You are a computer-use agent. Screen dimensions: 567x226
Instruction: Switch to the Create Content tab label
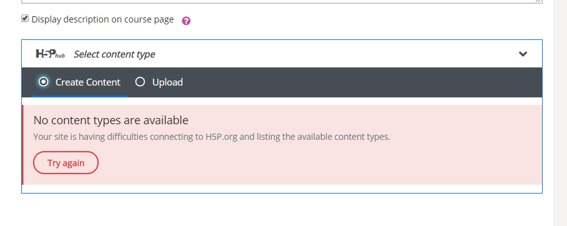(88, 82)
